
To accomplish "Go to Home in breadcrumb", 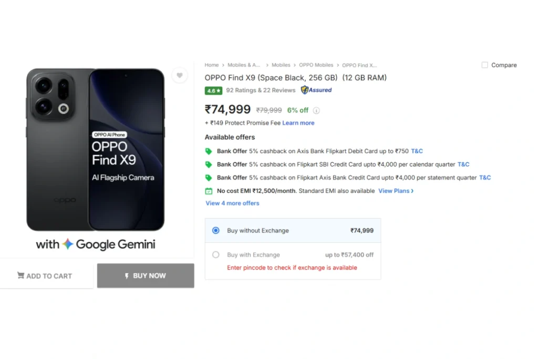I will click(x=211, y=65).
